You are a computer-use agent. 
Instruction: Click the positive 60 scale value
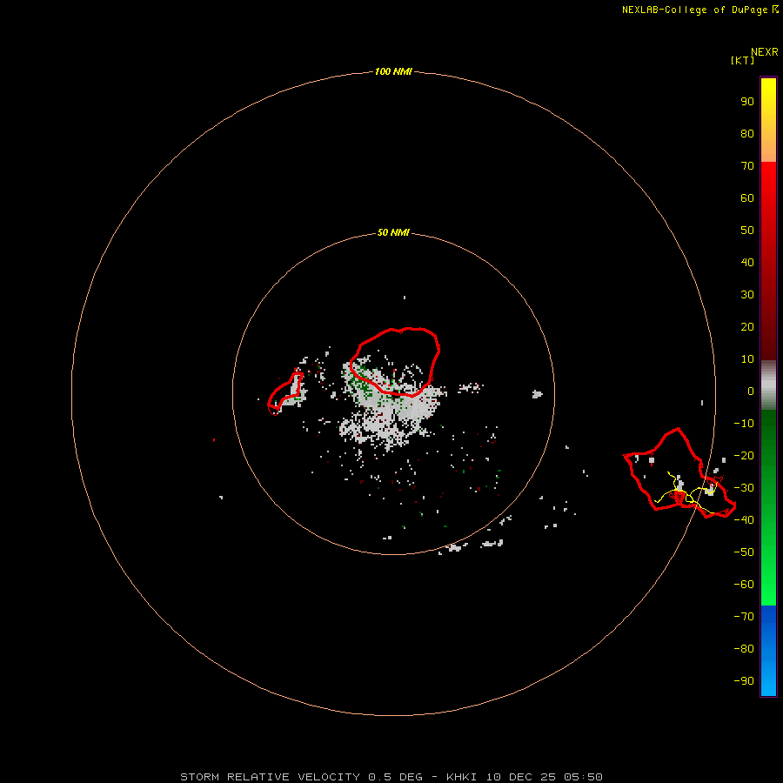point(747,197)
